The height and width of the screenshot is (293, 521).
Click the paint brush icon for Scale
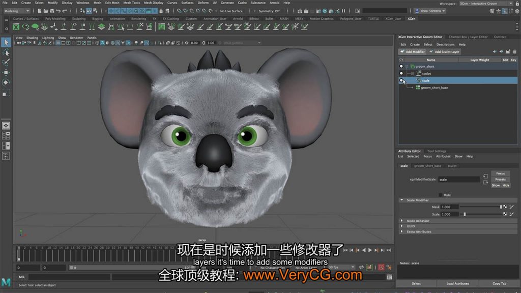[x=512, y=214]
